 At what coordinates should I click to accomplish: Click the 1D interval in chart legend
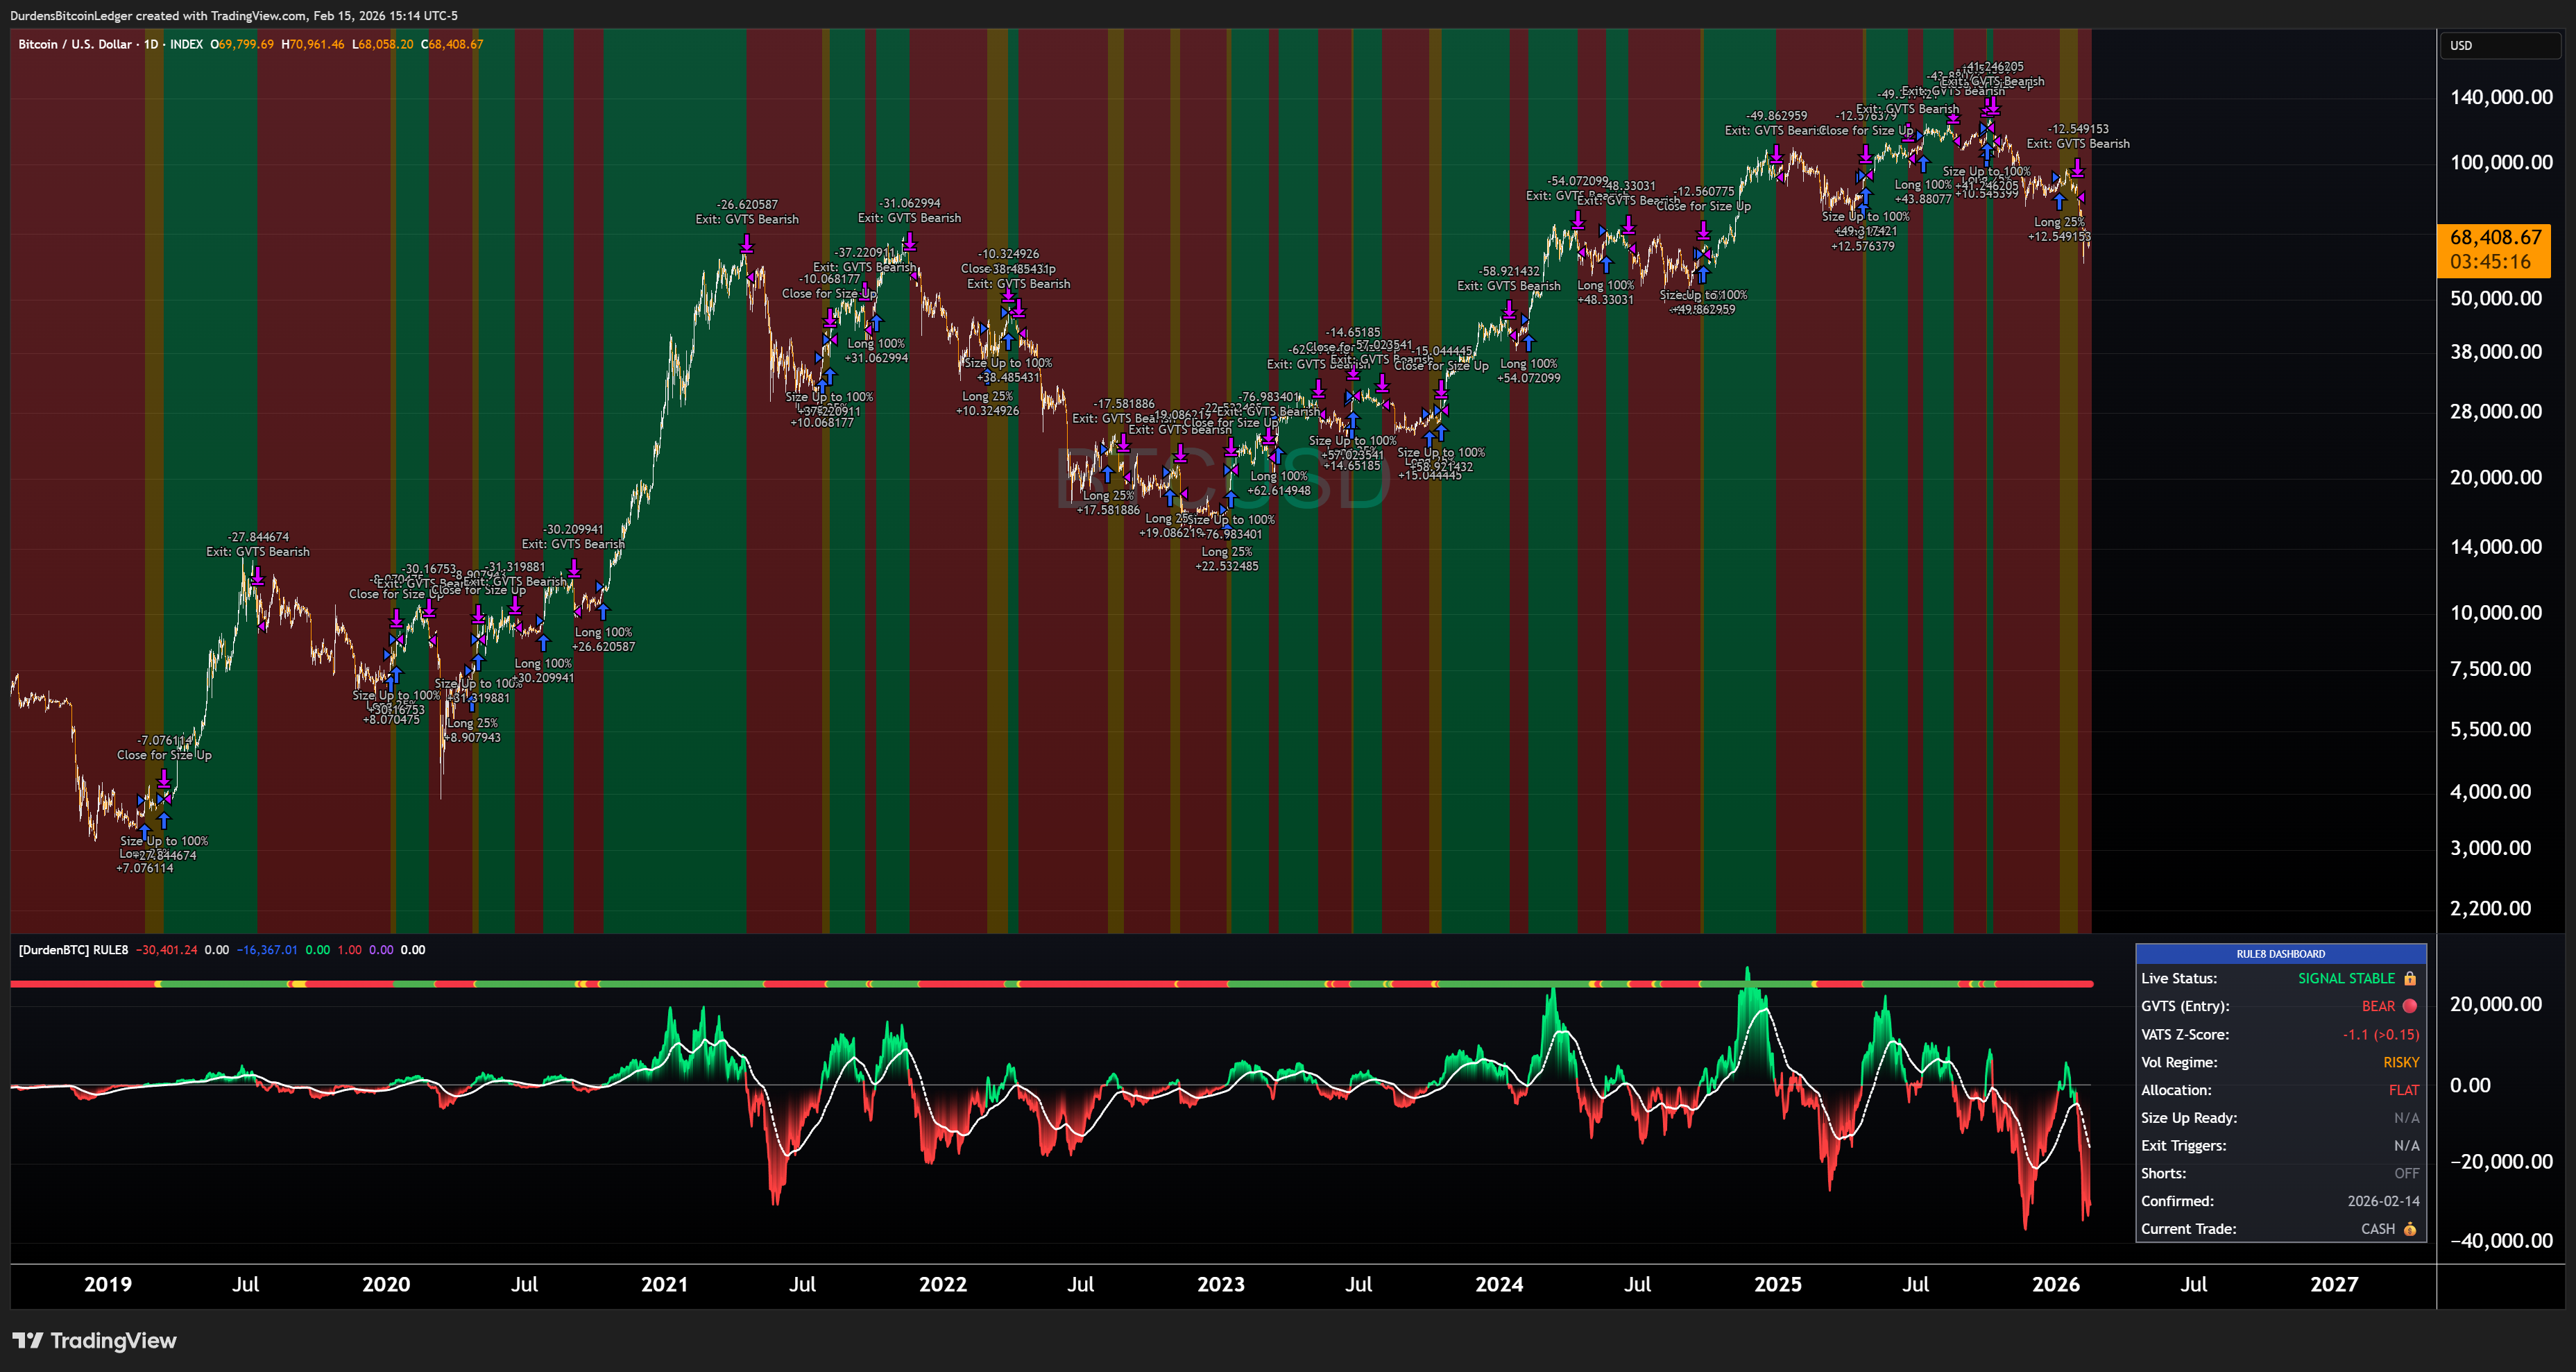pos(151,44)
